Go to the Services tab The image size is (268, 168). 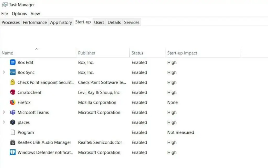click(x=132, y=23)
